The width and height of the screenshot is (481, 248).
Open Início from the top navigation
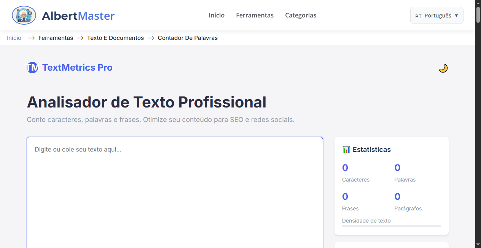[x=217, y=15]
